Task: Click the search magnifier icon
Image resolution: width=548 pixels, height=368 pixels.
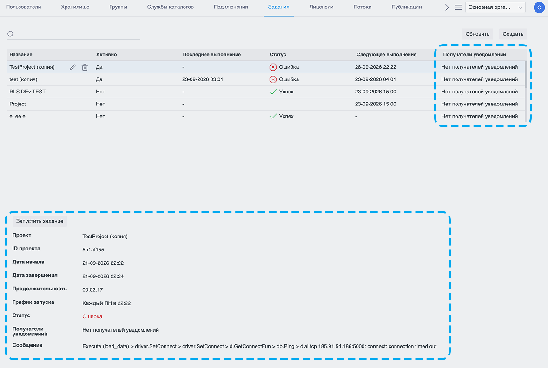Action: tap(11, 34)
